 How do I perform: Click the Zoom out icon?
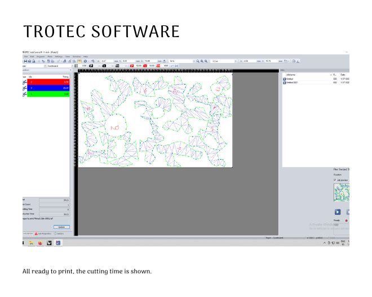tap(206, 61)
